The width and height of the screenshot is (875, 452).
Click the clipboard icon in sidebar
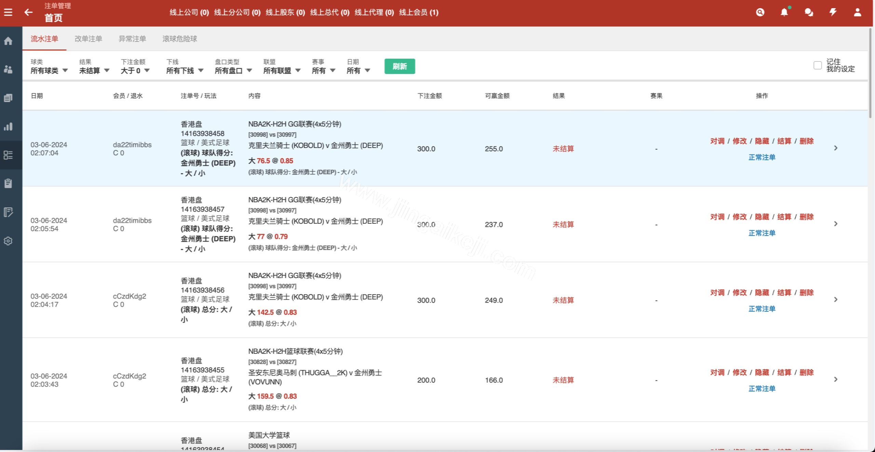[x=9, y=183]
